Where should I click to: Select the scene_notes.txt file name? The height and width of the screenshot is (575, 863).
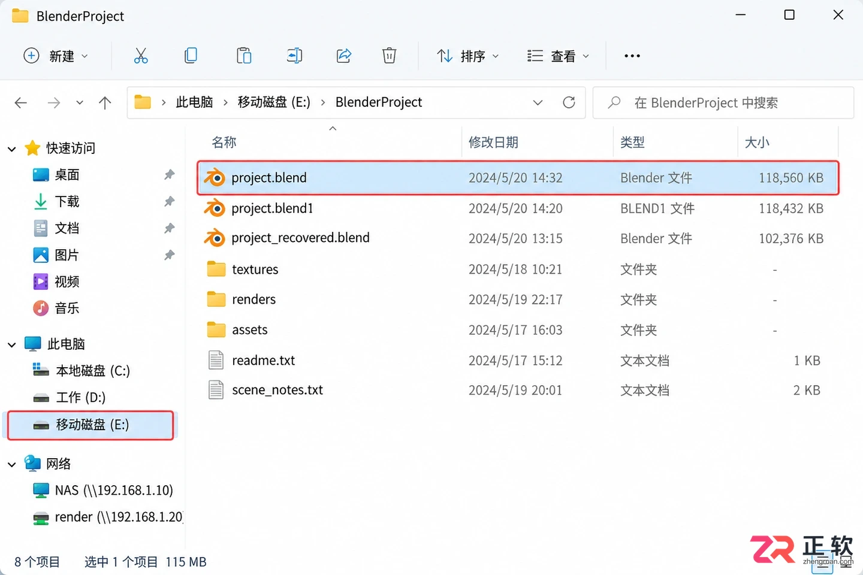click(277, 390)
